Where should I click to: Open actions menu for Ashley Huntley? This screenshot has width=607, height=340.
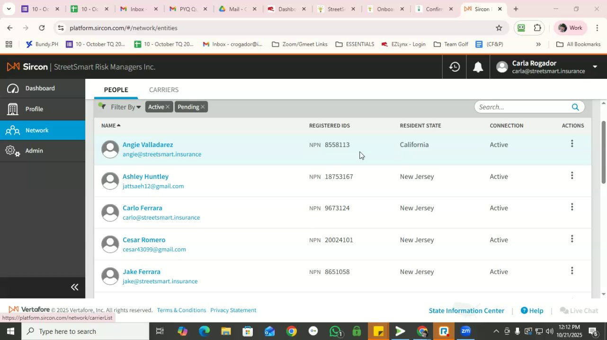[572, 176]
